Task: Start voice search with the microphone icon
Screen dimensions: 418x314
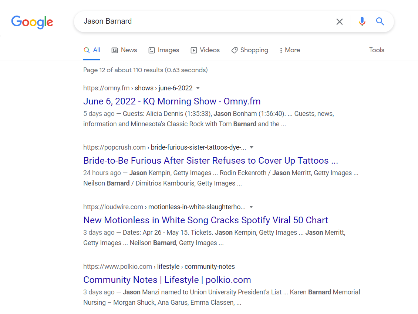Action: click(362, 21)
